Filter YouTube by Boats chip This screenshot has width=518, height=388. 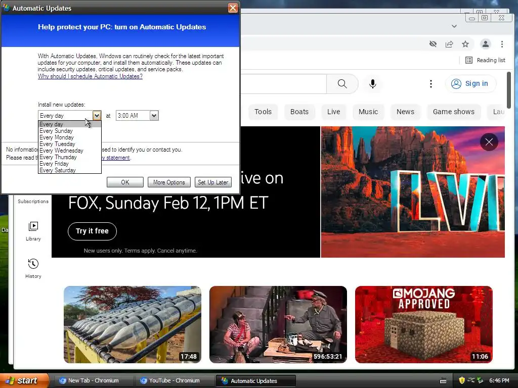[x=299, y=112]
